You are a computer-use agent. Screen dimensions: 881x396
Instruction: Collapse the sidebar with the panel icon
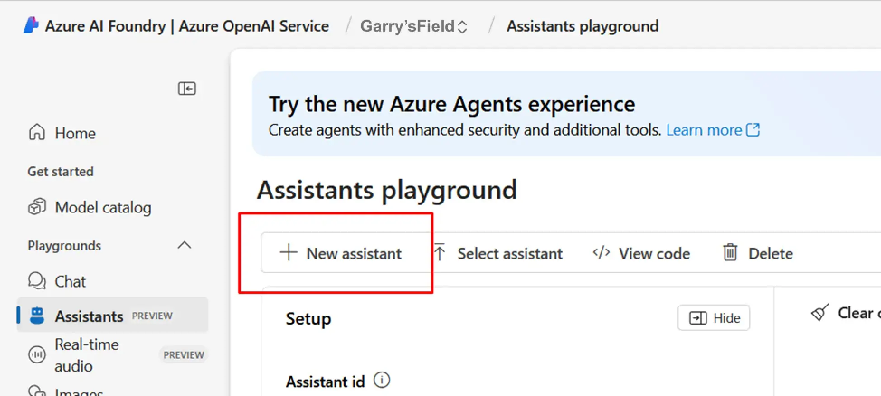[x=187, y=89]
